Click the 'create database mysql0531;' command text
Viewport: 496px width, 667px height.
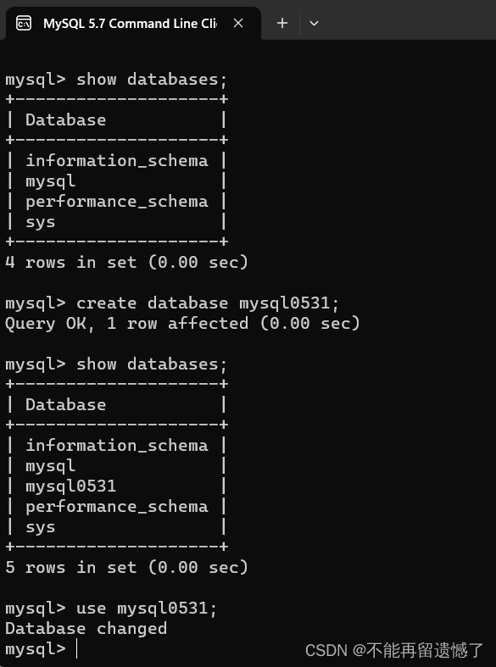(208, 303)
